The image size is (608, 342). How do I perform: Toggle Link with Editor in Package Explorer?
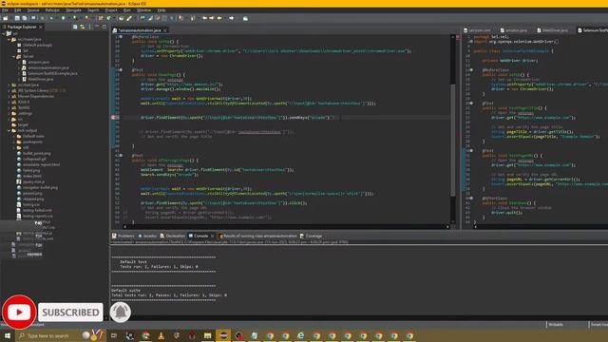click(x=83, y=27)
